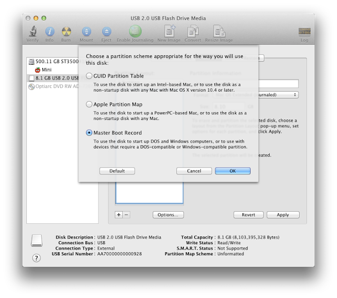This screenshot has height=298, width=337.
Task: Click the help question mark button
Action: (36, 258)
